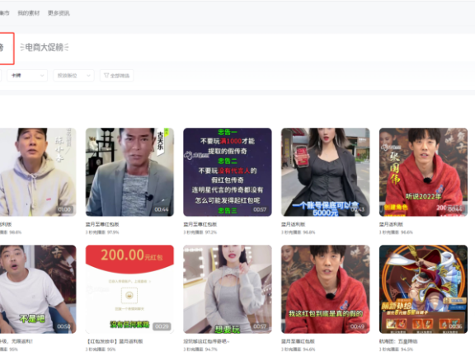Open the 200.00元红包 video thumbnail
The image size is (475, 356).
click(129, 289)
